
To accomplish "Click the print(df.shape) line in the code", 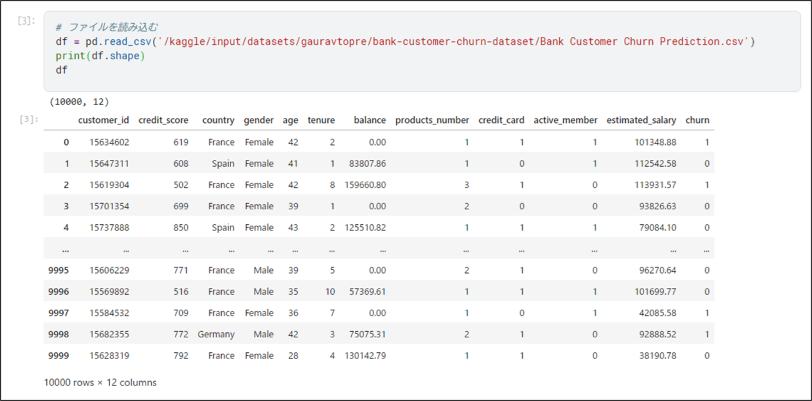I will click(100, 56).
